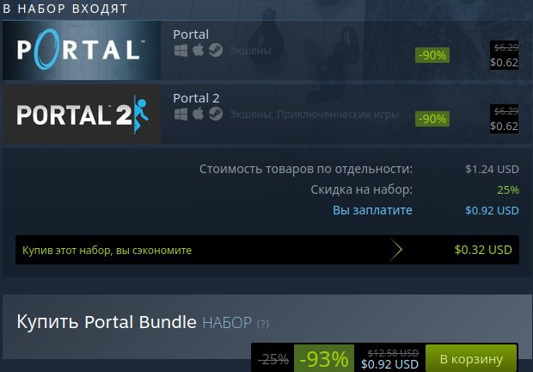Click the Apple platform icon under Portal 2
Image resolution: width=533 pixels, height=372 pixels.
click(x=199, y=114)
